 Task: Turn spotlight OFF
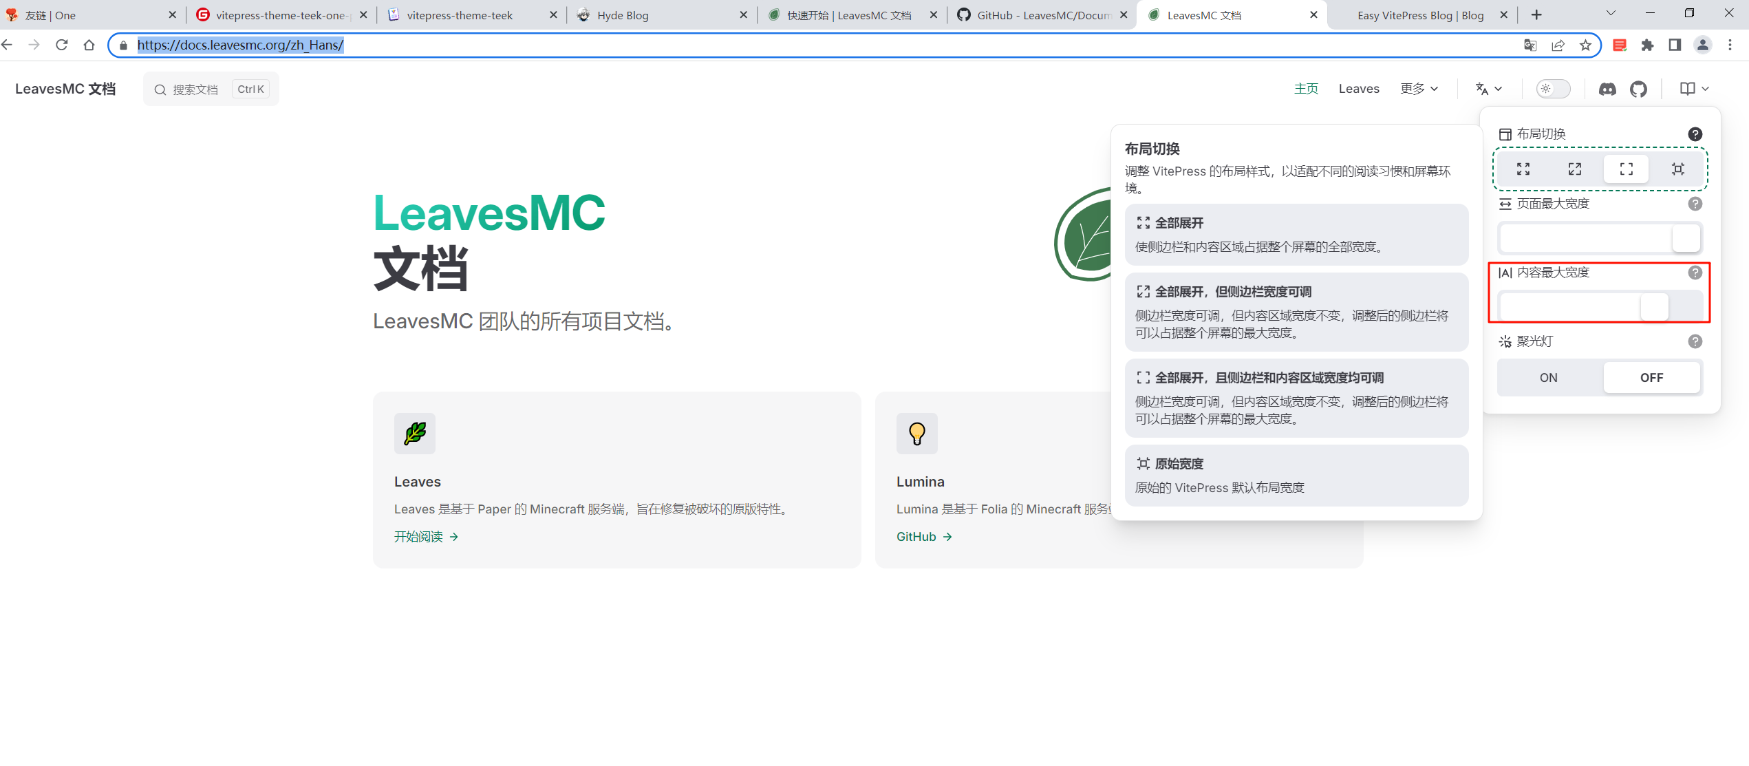(1651, 378)
